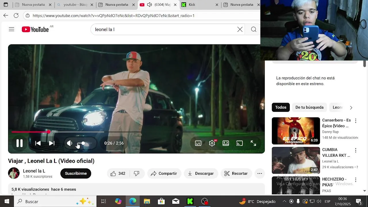Open tab actions menu icon

(x=5, y=5)
